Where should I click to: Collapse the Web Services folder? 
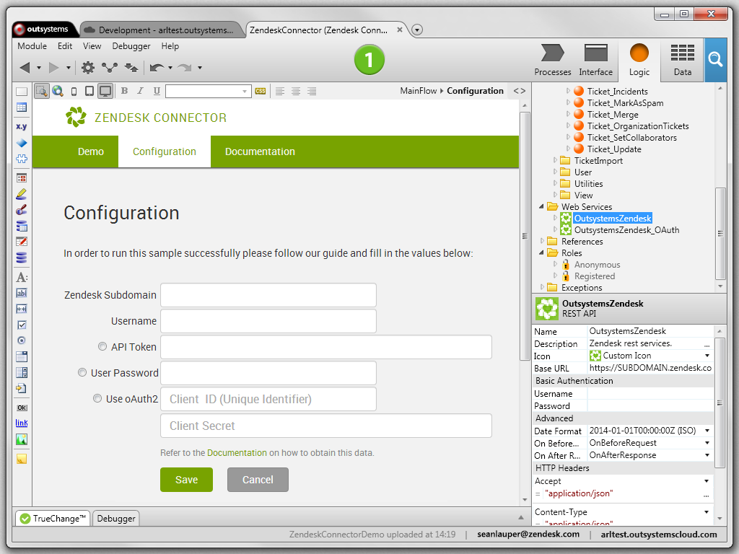[543, 206]
